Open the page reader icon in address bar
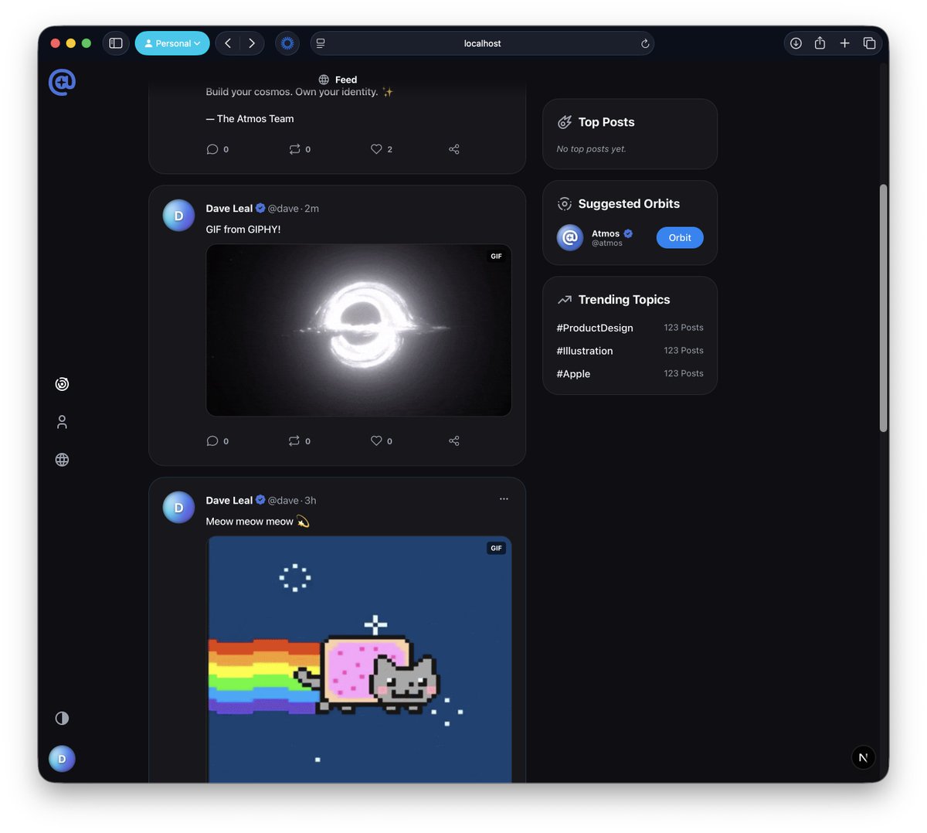The height and width of the screenshot is (833, 927). [x=321, y=43]
